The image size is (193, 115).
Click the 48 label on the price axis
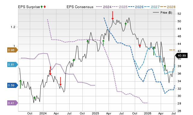[x=179, y=29]
